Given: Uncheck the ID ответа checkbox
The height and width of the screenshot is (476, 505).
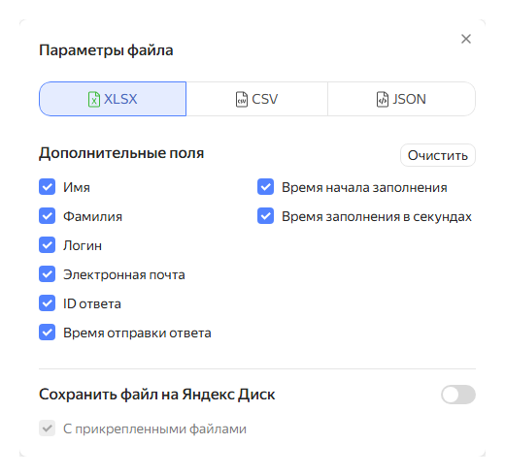Looking at the screenshot, I should pyautogui.click(x=48, y=303).
